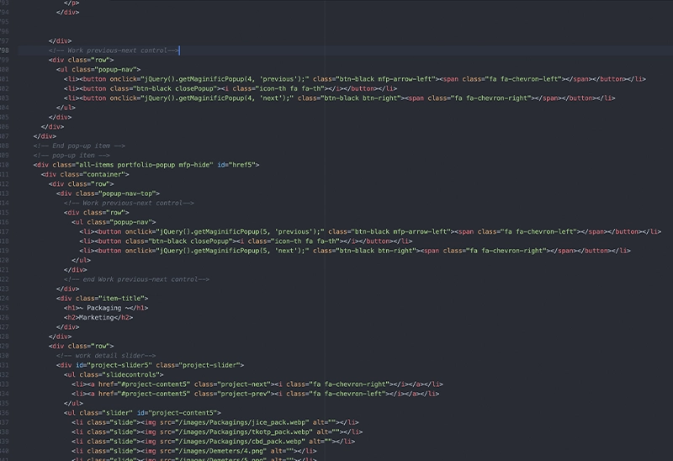Click the highlighted 'Work previous-next control' comment line
The width and height of the screenshot is (673, 461).
tap(114, 50)
